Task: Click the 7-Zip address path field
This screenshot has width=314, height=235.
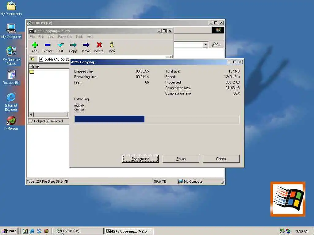Action: (x=104, y=59)
